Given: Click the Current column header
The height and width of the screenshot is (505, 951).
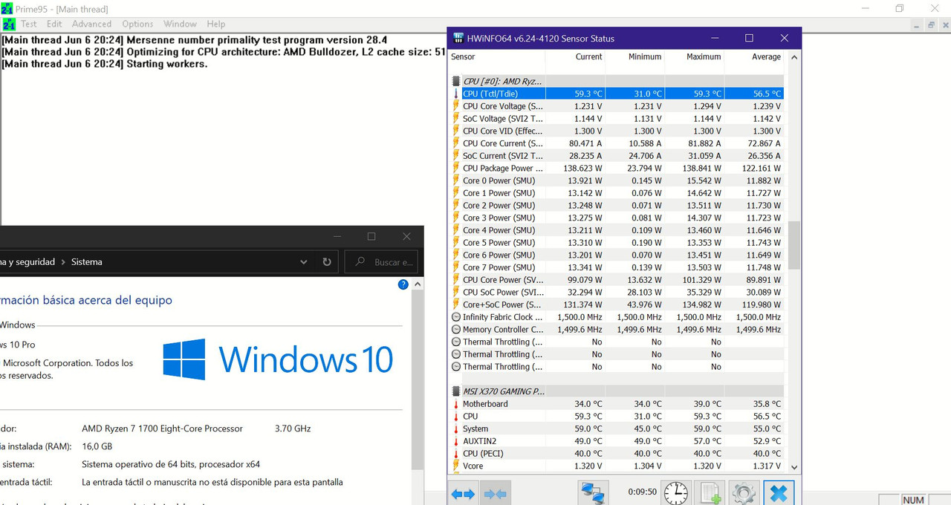Looking at the screenshot, I should pos(588,56).
